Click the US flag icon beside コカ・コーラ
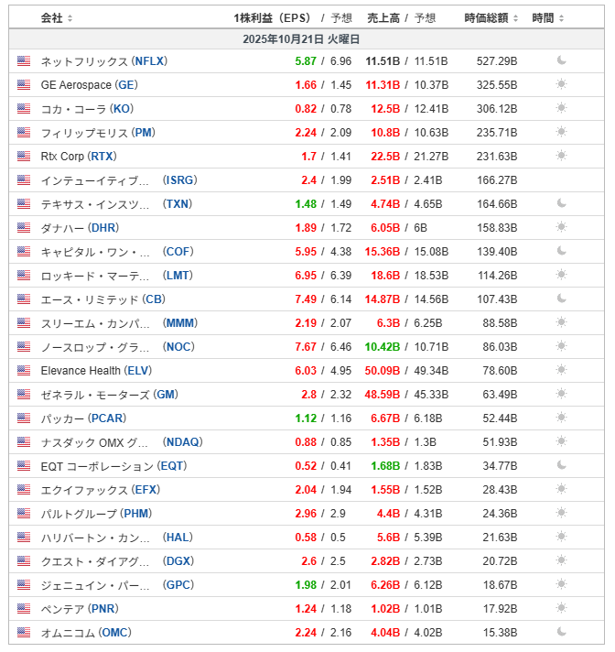This screenshot has height=652, width=615. 24,109
